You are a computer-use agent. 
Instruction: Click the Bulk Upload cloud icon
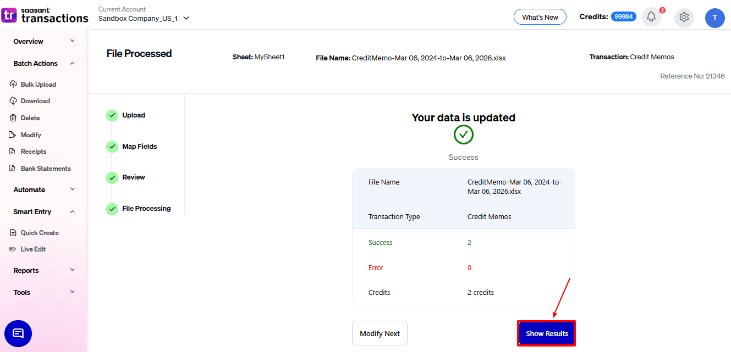point(13,85)
